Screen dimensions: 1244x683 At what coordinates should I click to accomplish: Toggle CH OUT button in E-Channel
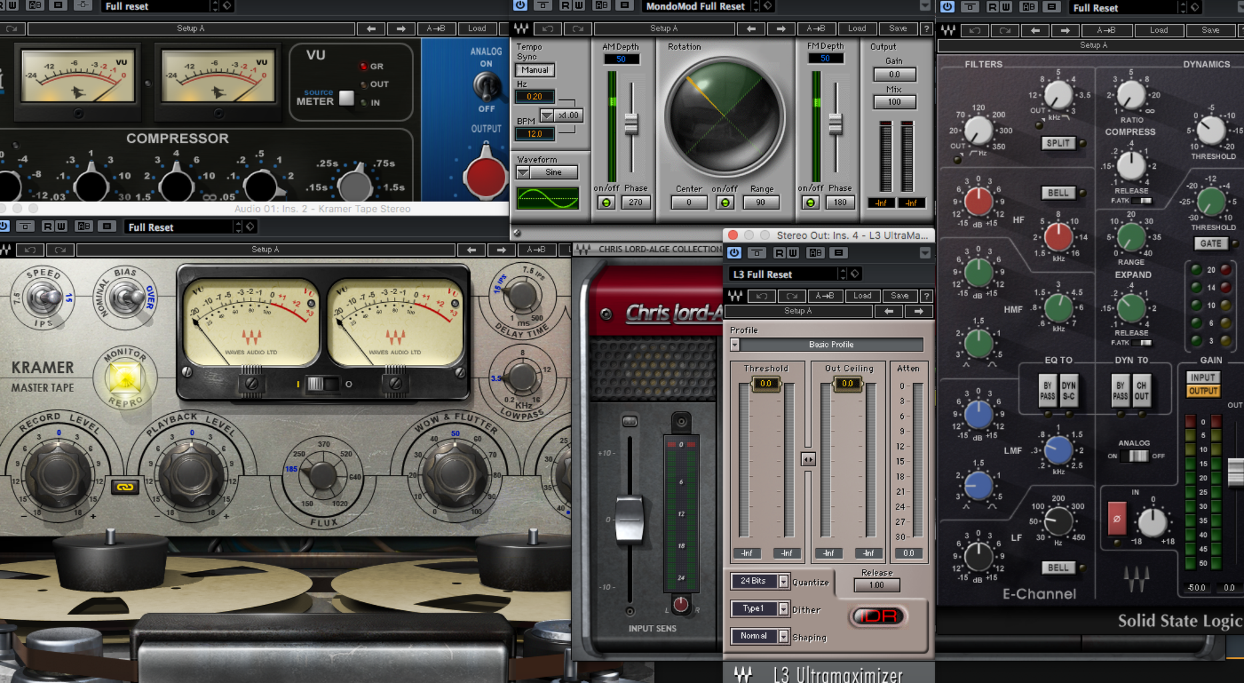click(1141, 391)
